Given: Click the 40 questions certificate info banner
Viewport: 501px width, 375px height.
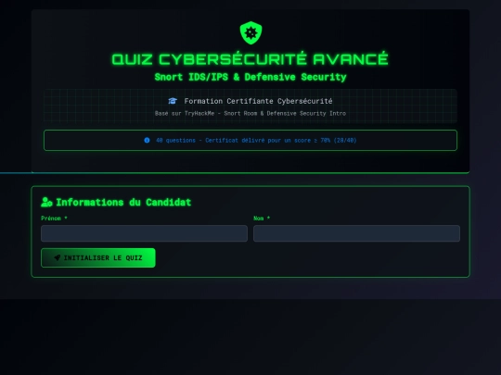Looking at the screenshot, I should 250,141.
